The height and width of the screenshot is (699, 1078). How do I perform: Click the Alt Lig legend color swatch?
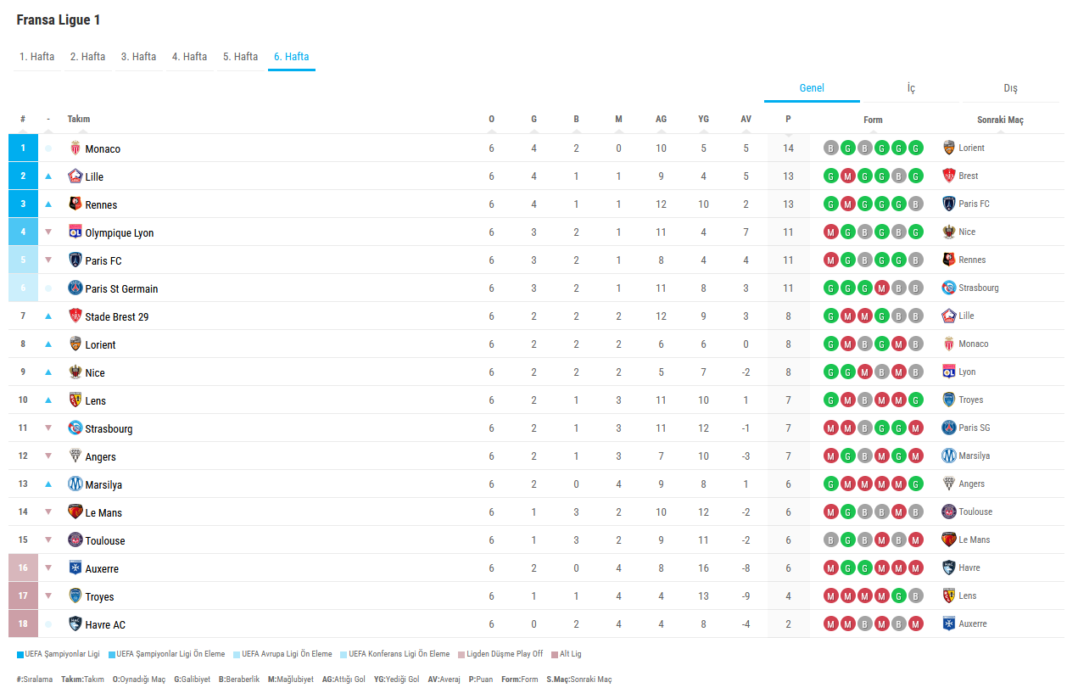[x=555, y=655]
